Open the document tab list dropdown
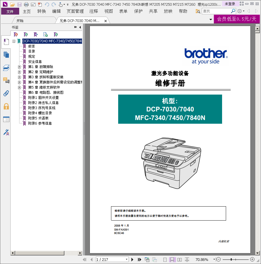This screenshot has height=264, width=261. (x=211, y=19)
